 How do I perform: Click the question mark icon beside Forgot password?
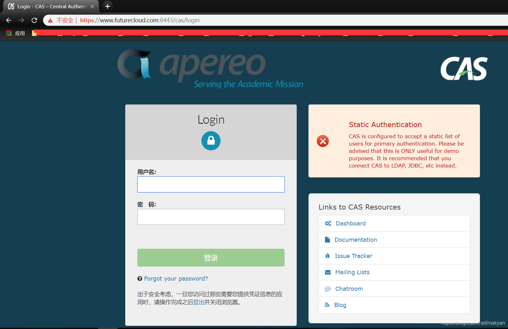point(140,279)
